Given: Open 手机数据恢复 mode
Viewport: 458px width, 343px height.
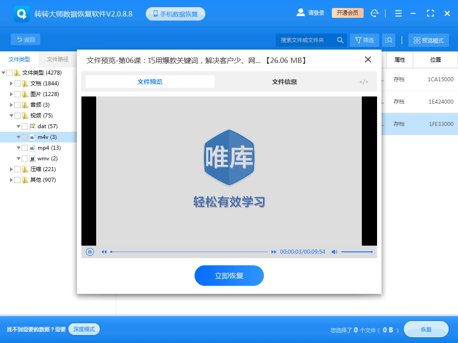Looking at the screenshot, I should click(x=175, y=14).
